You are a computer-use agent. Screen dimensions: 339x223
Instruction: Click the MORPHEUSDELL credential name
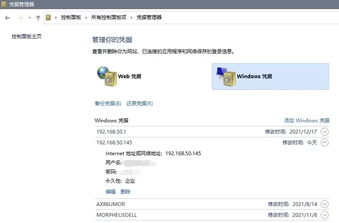tap(116, 215)
